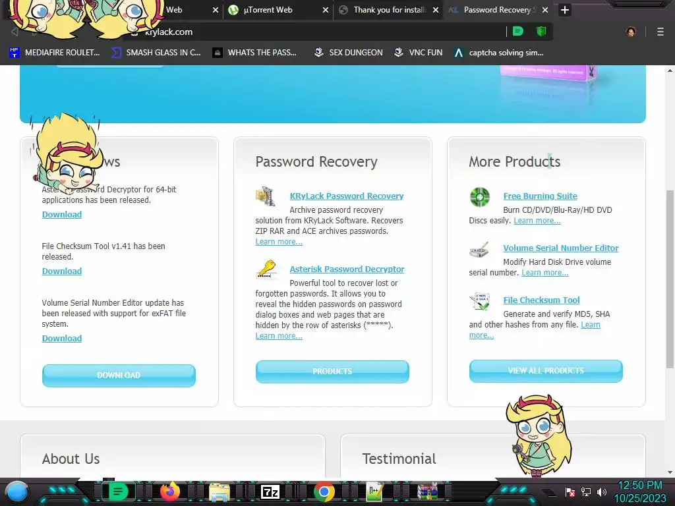Open Notepad++ from the taskbar
Image resolution: width=675 pixels, height=506 pixels.
pos(375,492)
